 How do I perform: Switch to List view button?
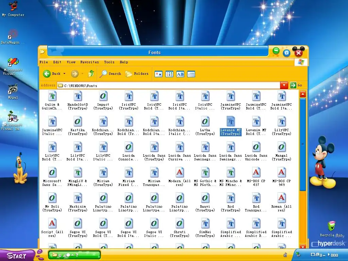click(x=169, y=74)
